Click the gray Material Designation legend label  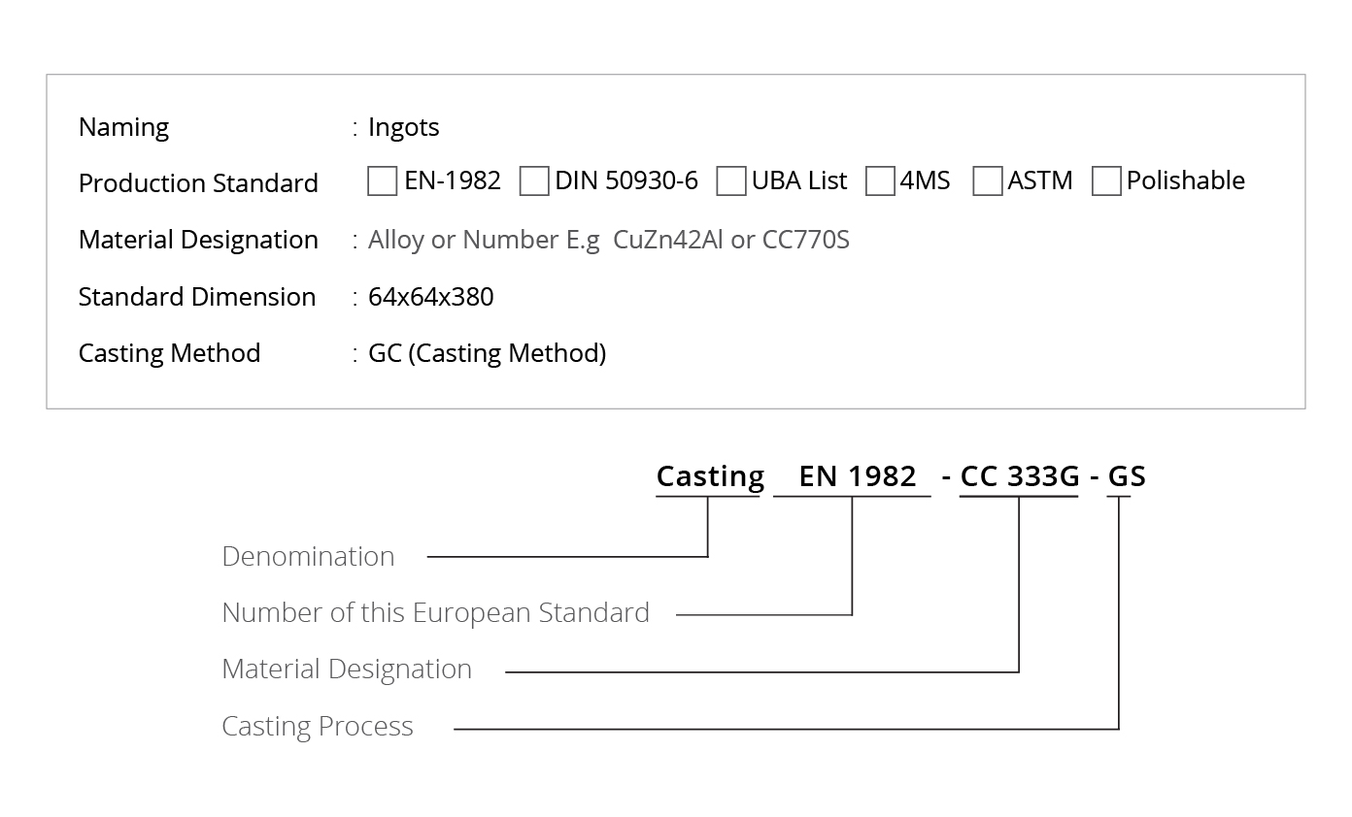(x=347, y=670)
